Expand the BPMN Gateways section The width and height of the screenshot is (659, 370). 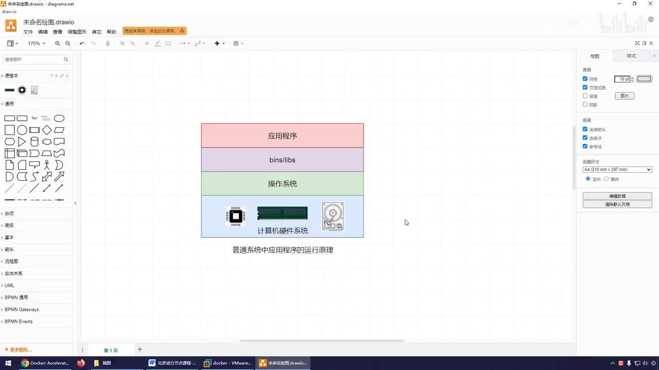[x=22, y=309]
